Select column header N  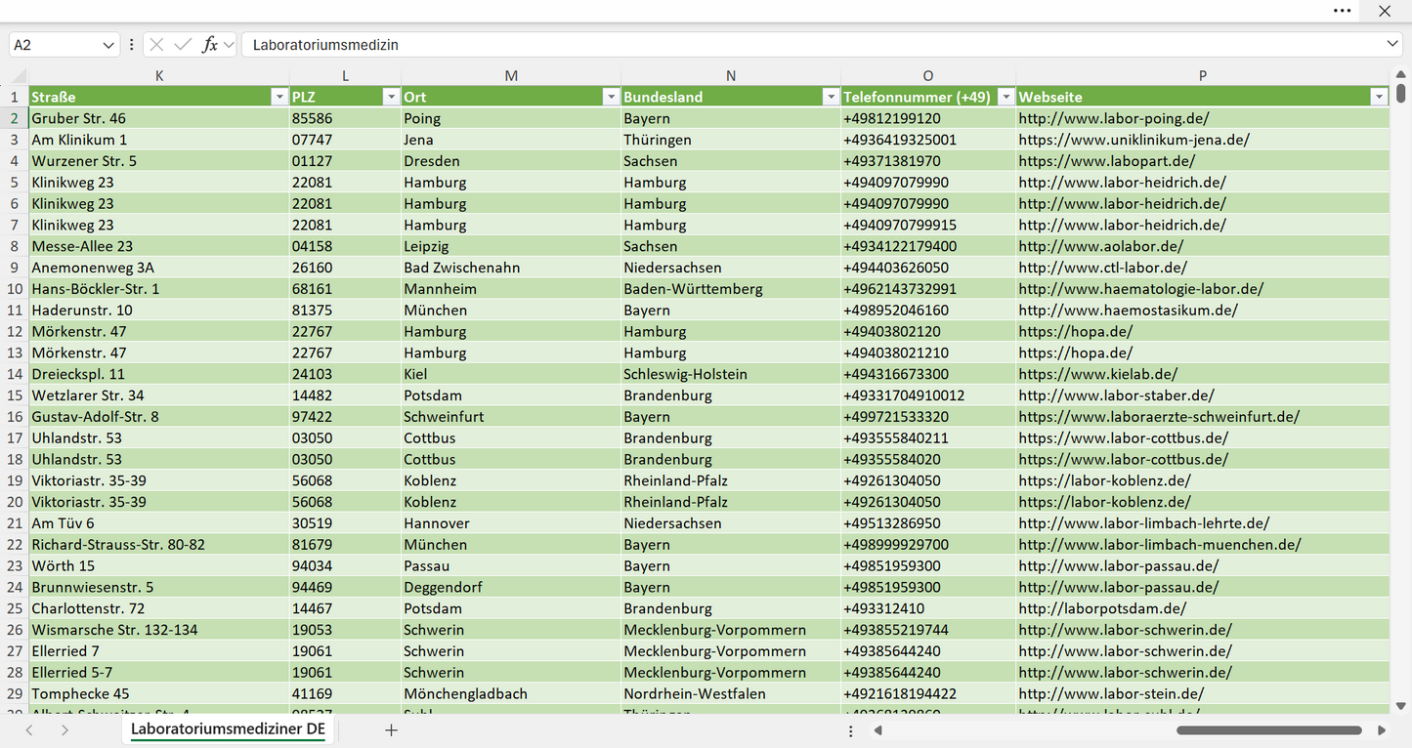(x=731, y=75)
